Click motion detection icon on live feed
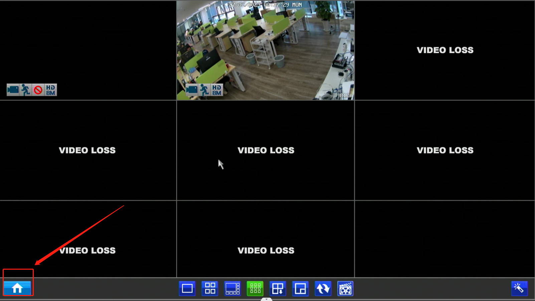Screen dimensions: 535x301 (204, 90)
